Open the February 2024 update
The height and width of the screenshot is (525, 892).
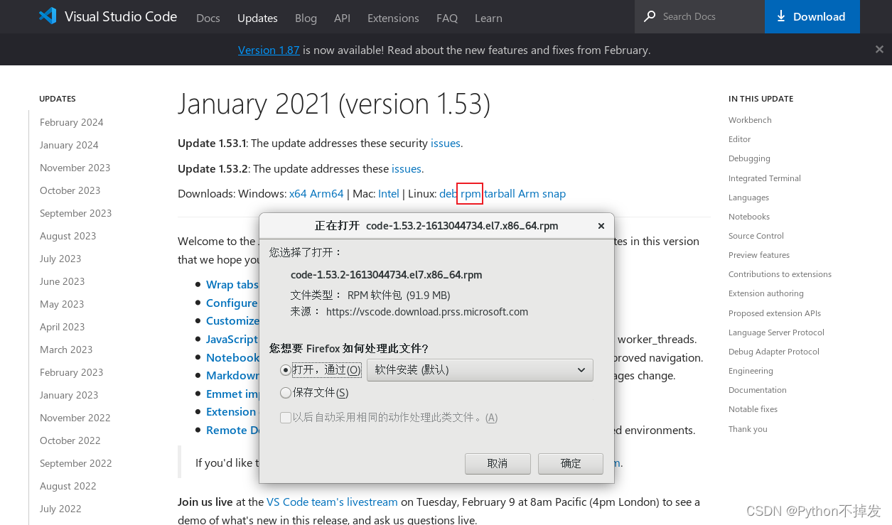point(72,122)
